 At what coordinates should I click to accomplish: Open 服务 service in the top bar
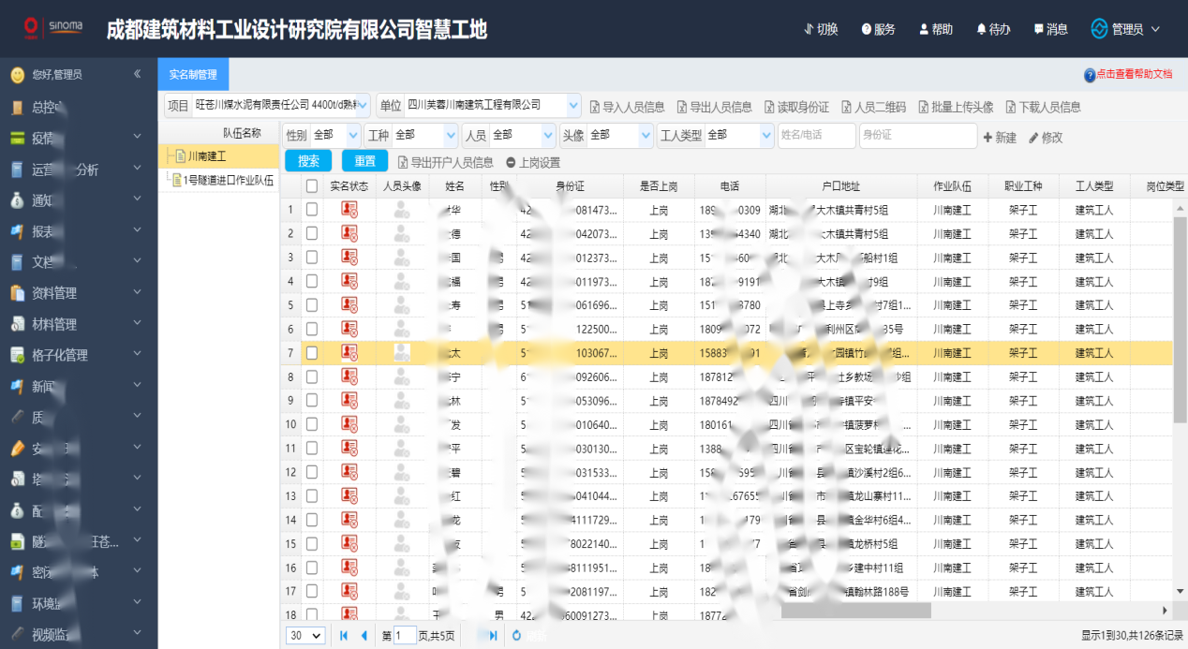coord(879,29)
